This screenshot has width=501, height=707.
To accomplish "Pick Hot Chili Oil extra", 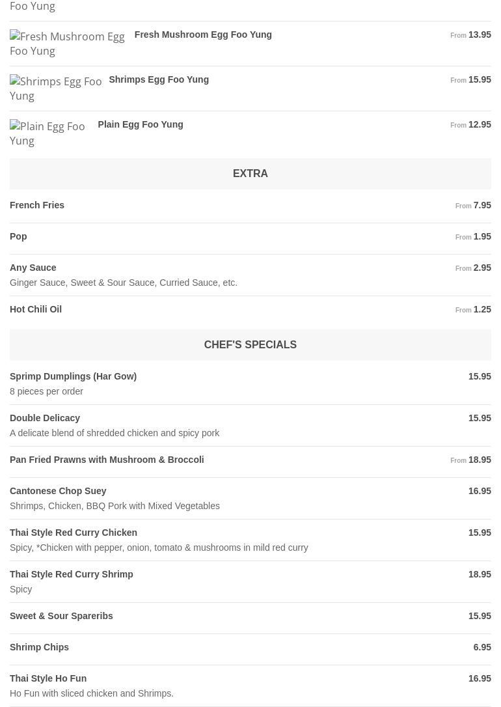I will point(36,309).
